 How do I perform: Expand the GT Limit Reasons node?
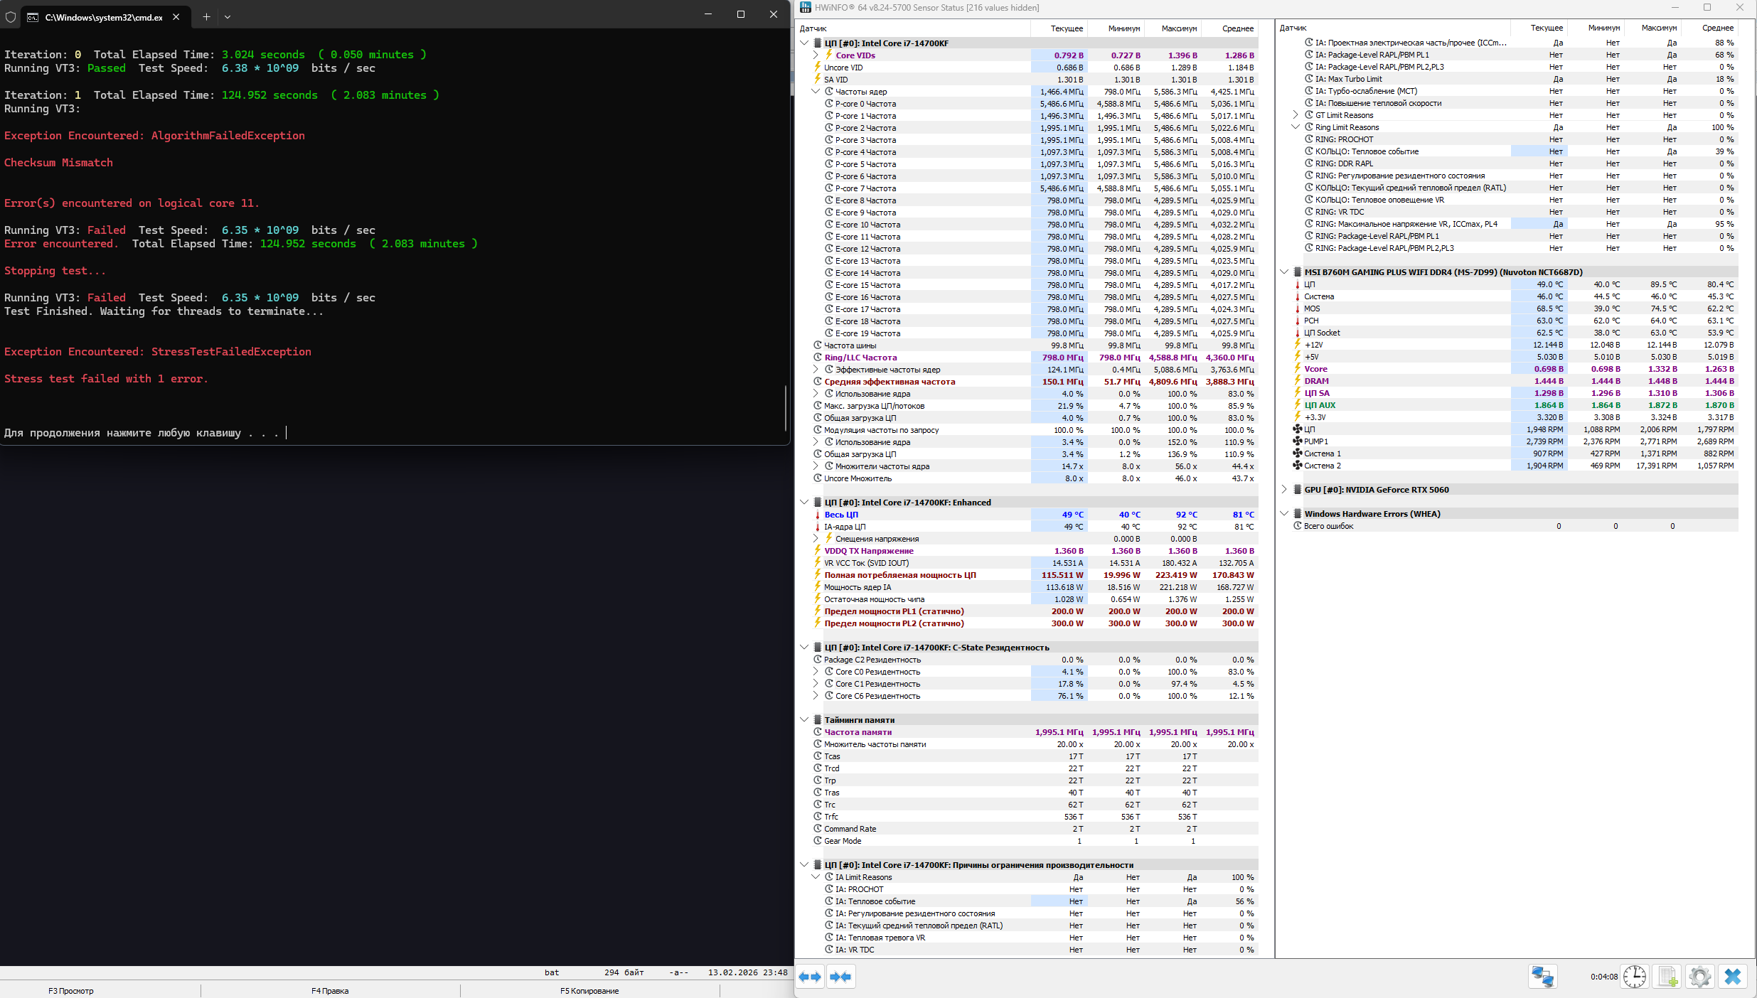(1296, 115)
